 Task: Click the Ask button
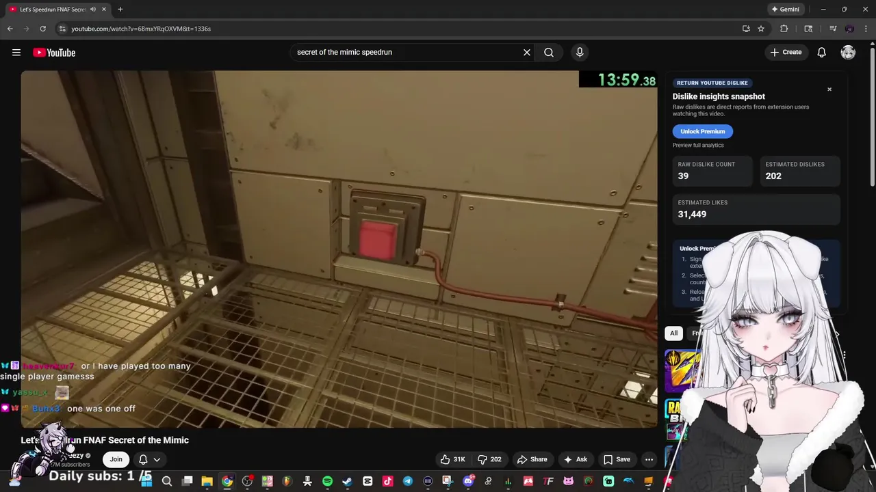click(x=575, y=459)
